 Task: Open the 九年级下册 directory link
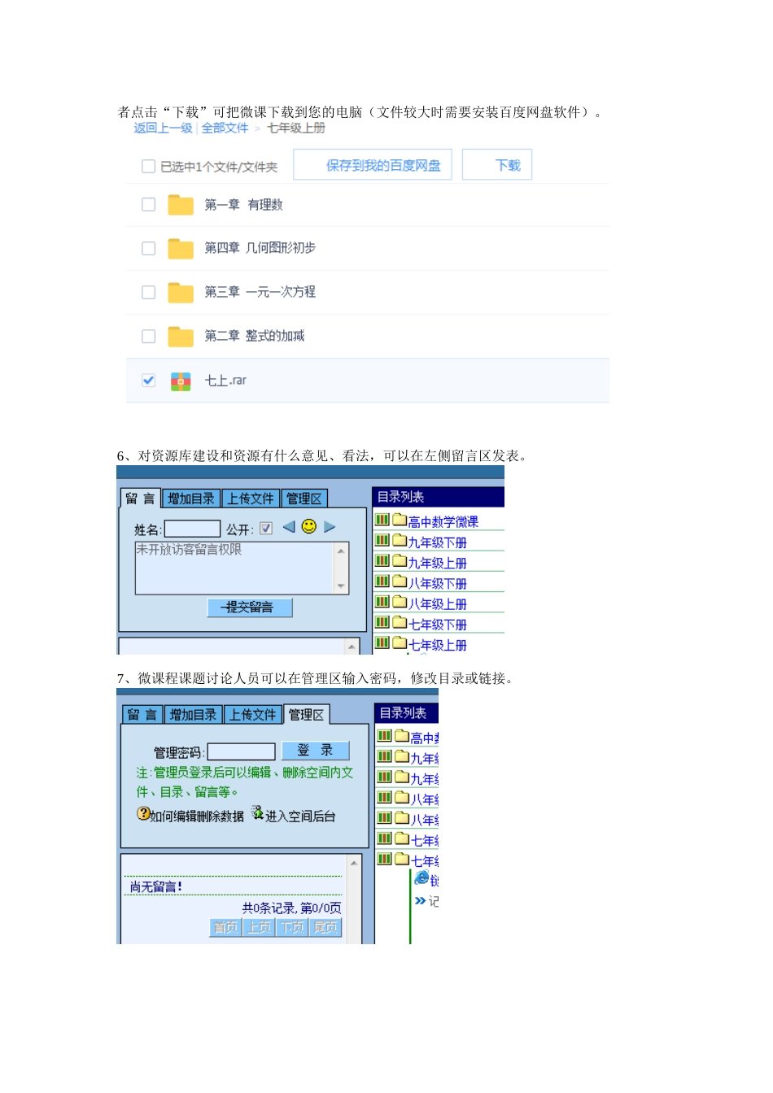pos(437,542)
